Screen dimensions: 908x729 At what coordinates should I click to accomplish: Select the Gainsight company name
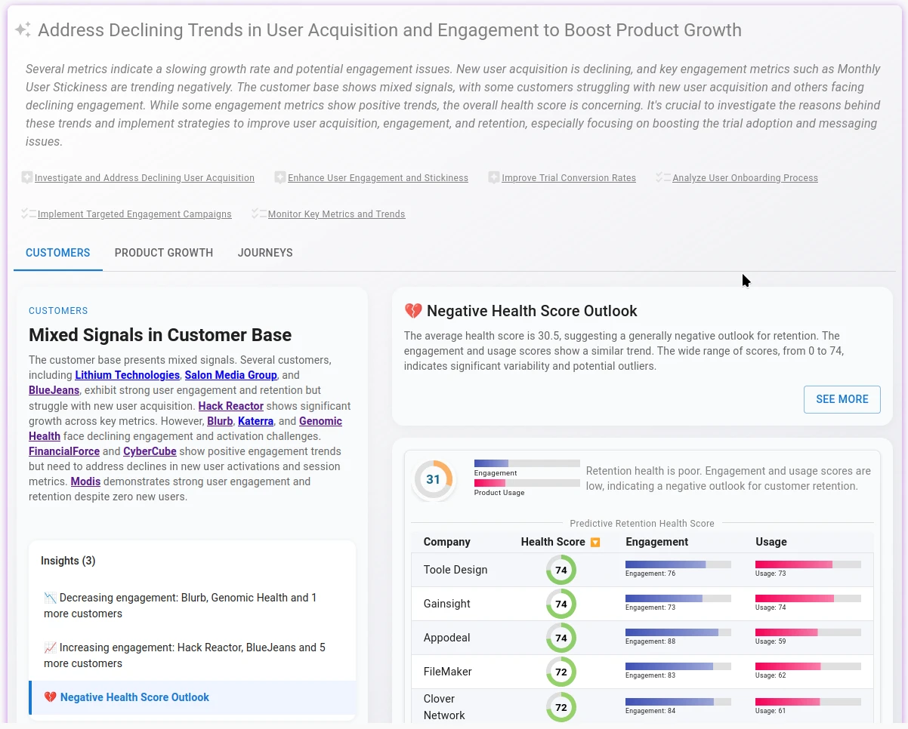[x=447, y=604]
